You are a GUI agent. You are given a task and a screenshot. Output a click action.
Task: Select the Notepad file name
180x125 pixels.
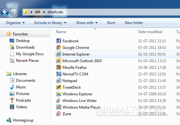70,81
